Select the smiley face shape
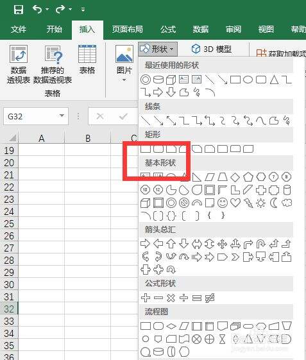Screen dimensions: 306x360 pyautogui.click(x=222, y=203)
